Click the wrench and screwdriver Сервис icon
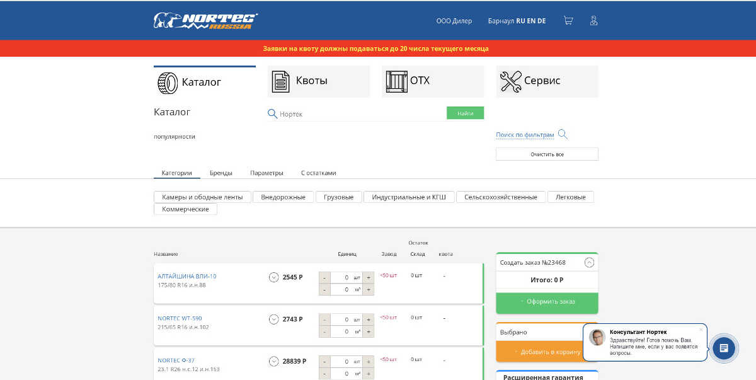The width and height of the screenshot is (756, 380). pyautogui.click(x=511, y=82)
